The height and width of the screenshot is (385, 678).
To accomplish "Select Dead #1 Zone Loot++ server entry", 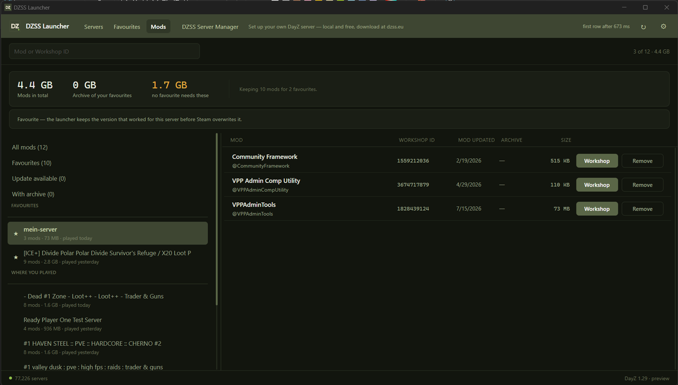I will tap(108, 300).
